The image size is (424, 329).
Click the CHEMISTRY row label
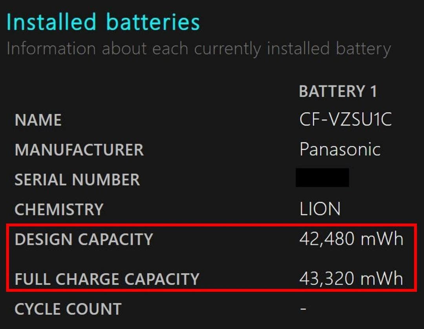(x=59, y=210)
